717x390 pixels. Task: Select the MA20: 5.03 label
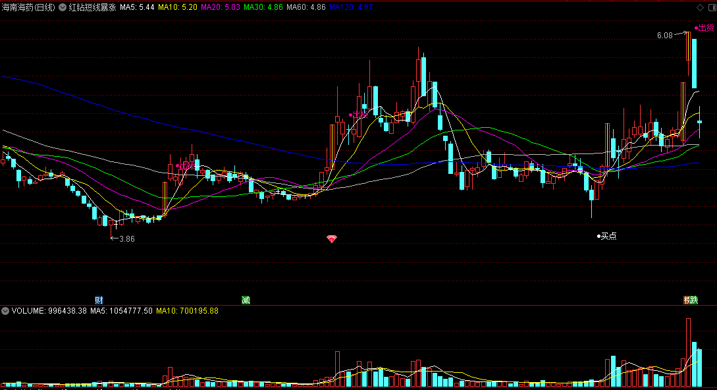(221, 7)
